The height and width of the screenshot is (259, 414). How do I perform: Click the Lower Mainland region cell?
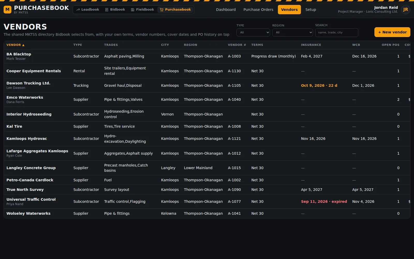tap(198, 168)
